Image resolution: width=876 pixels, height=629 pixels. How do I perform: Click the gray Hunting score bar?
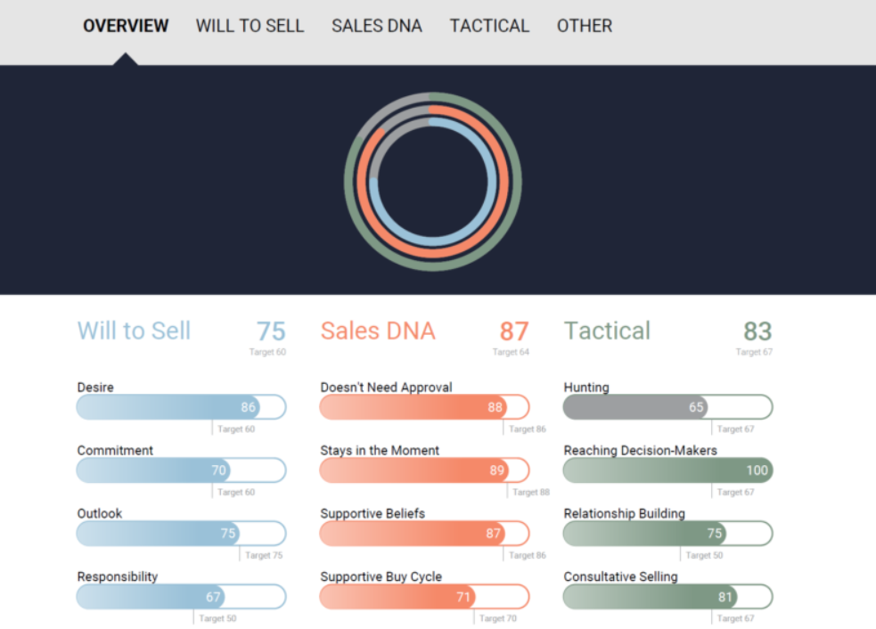click(667, 407)
